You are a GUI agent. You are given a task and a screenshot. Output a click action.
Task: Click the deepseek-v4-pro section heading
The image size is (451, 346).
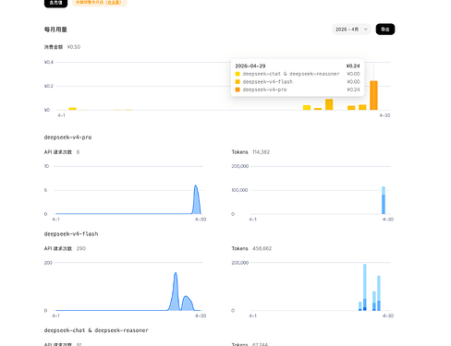coord(67,137)
